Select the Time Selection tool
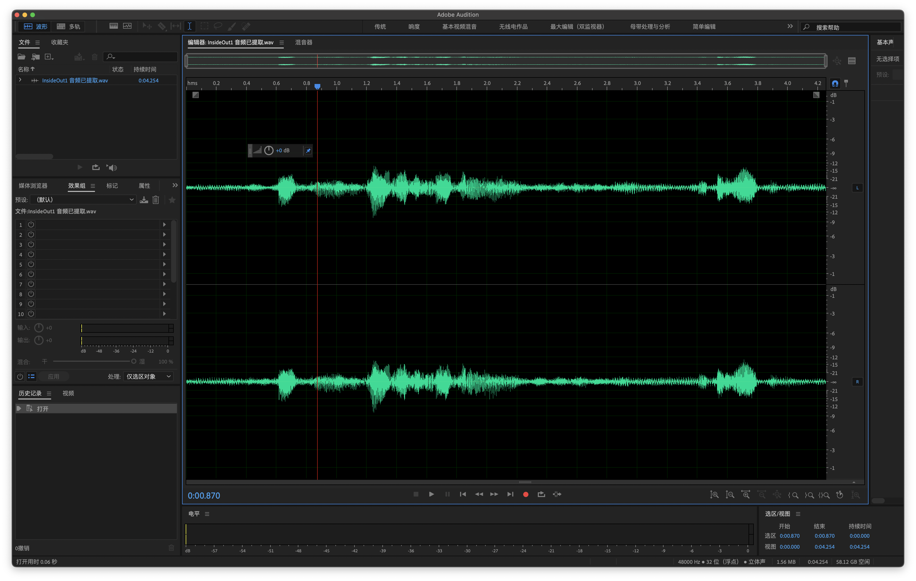 pos(189,26)
